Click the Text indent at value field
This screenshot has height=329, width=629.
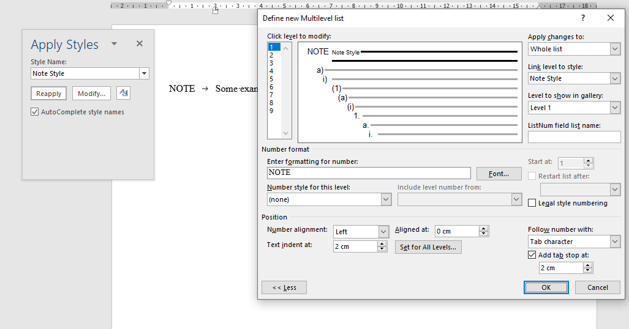pyautogui.click(x=355, y=246)
